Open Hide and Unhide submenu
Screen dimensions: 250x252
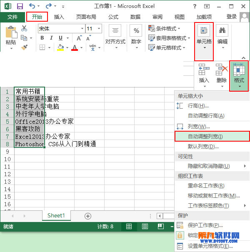click(x=212, y=166)
